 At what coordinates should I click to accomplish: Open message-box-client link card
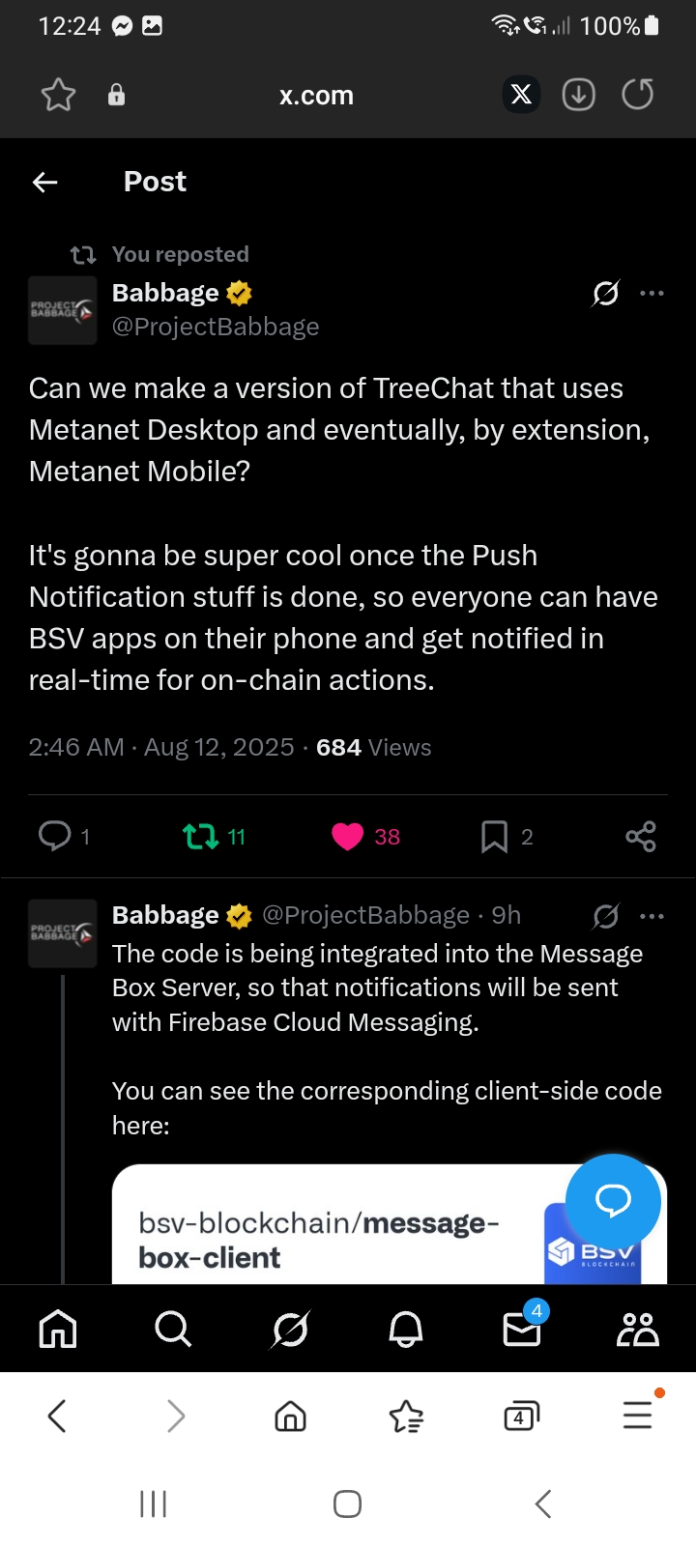(390, 1224)
